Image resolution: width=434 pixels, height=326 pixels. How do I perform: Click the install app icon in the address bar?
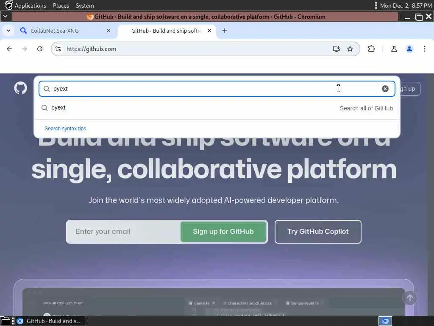pos(336,49)
